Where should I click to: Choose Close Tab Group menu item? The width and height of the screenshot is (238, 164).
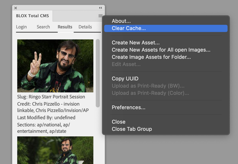tap(131, 129)
